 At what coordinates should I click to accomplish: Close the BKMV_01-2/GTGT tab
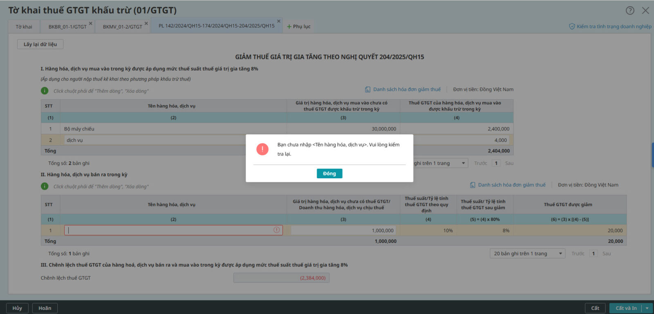(x=146, y=23)
